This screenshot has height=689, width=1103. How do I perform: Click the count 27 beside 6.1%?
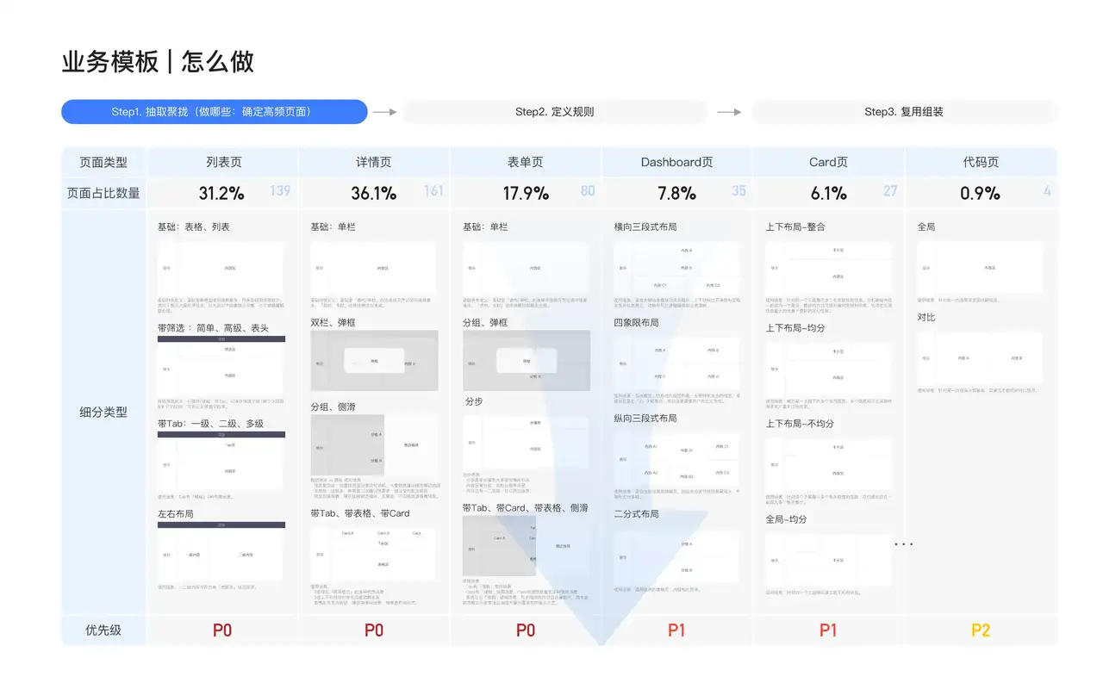890,190
